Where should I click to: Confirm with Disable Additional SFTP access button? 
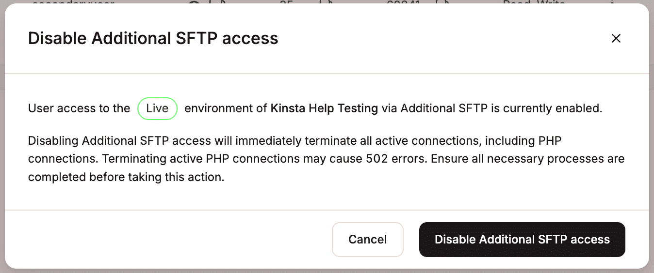tap(522, 240)
